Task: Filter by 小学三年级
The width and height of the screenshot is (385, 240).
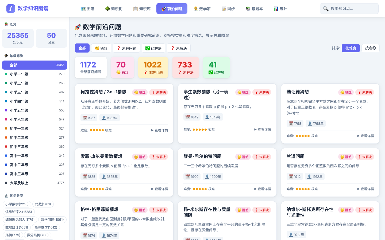Action: tap(34, 92)
